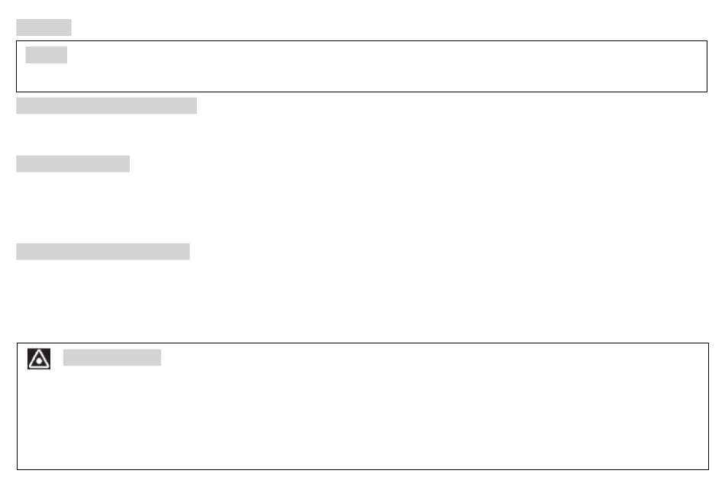Click the blank body area of the warning box
Image resolution: width=725 pixels, height=493 pixels.
point(362,418)
